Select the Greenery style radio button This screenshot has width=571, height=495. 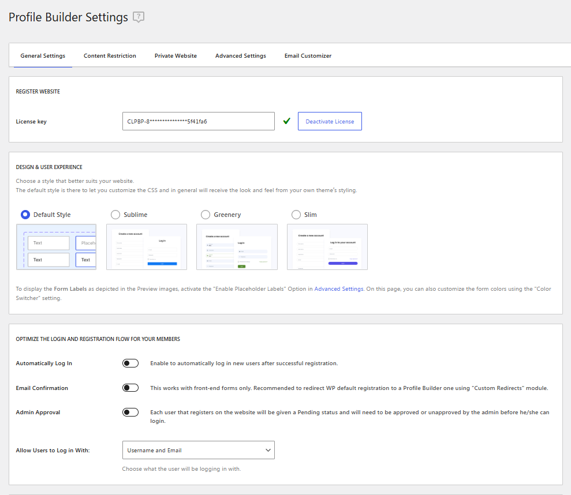pyautogui.click(x=206, y=215)
